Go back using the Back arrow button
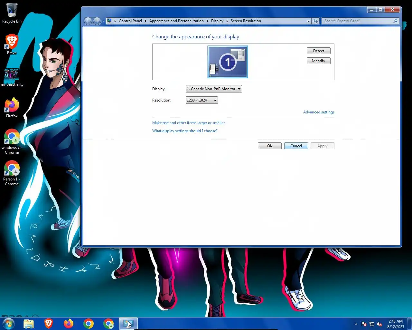This screenshot has width=412, height=330. (88, 21)
